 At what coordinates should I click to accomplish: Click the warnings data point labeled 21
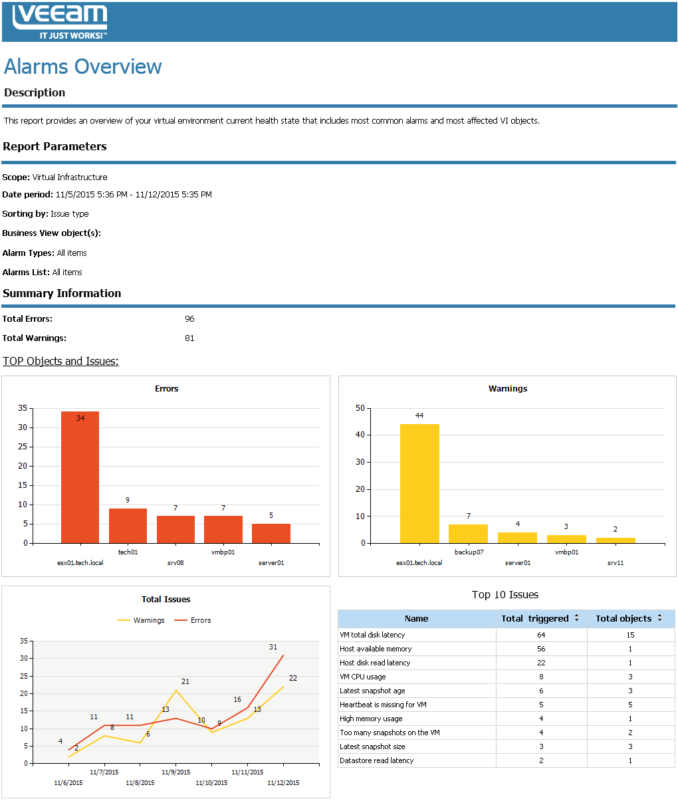[176, 690]
